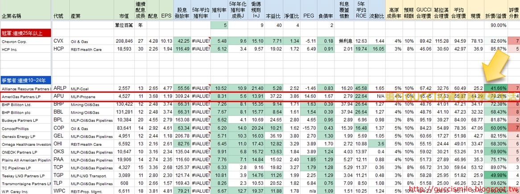Viewport: 520px width, 194px height.
Task: Click the 本益比 column header
Action: (273, 10)
